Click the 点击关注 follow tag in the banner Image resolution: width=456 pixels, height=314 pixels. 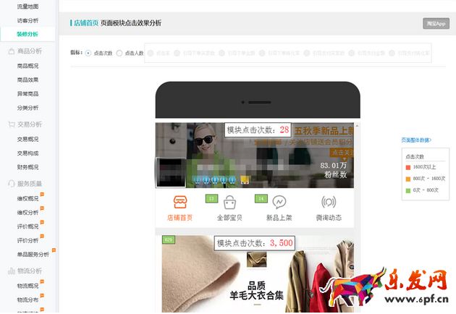coord(342,153)
